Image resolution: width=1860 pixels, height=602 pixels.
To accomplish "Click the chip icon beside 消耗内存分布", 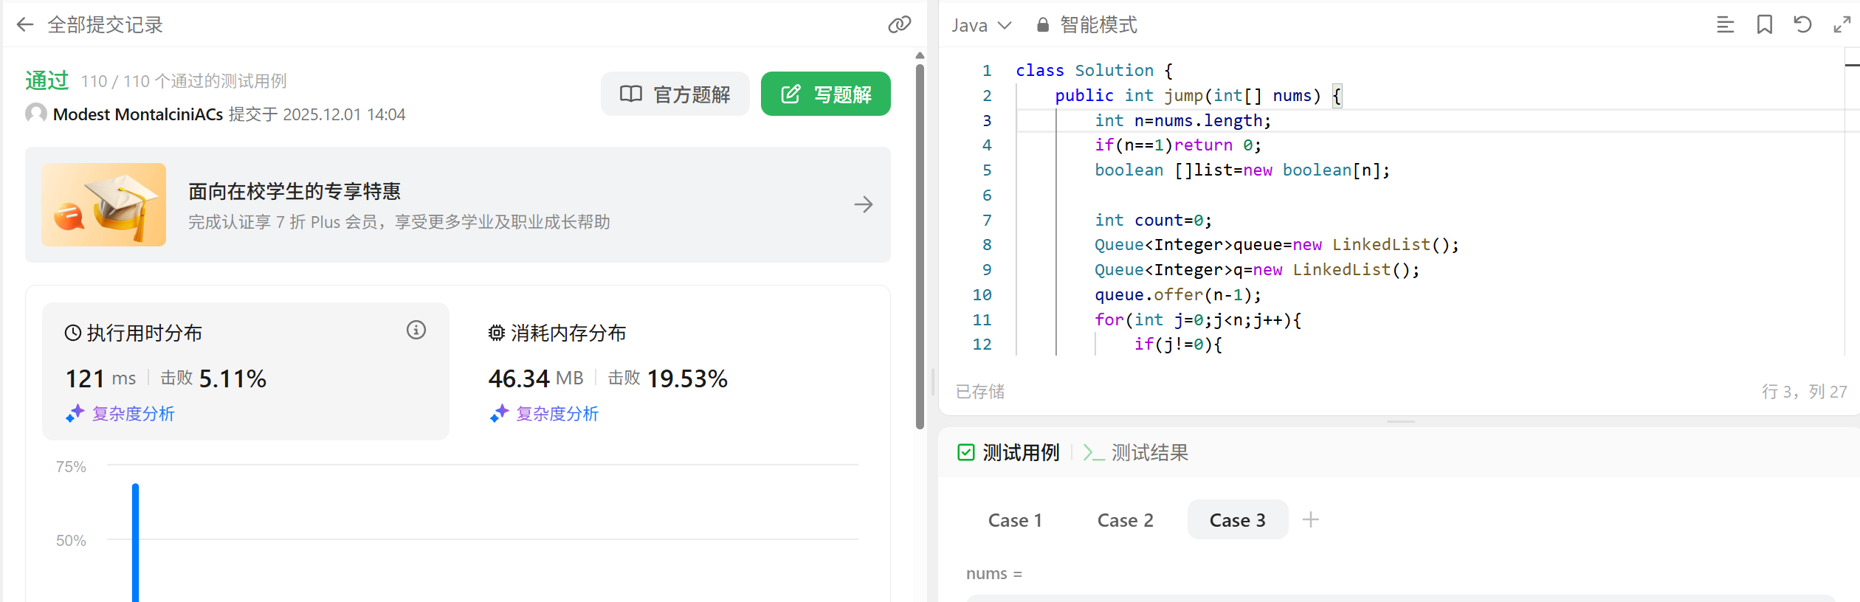I will (x=497, y=333).
